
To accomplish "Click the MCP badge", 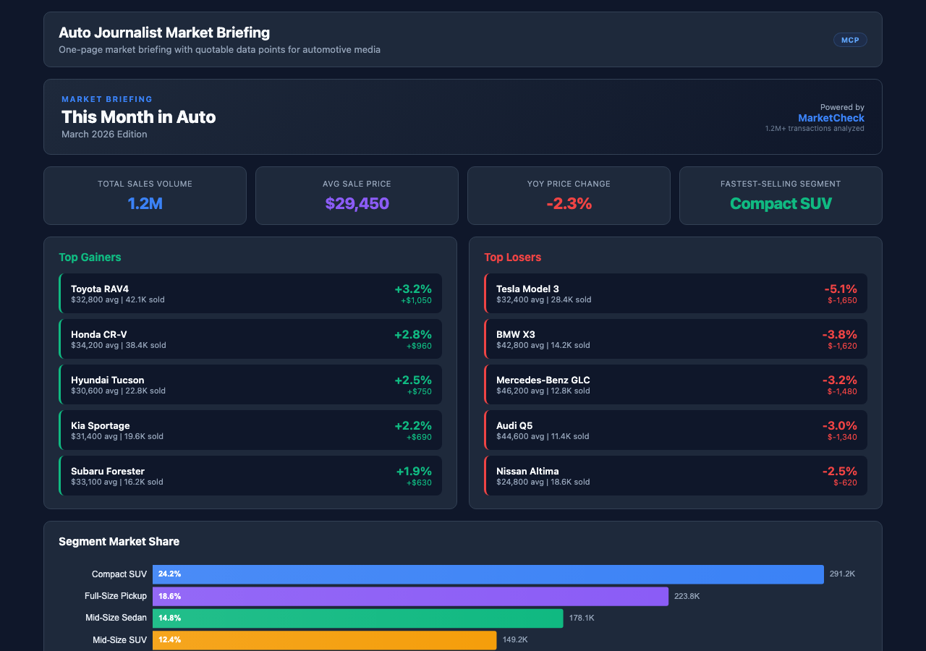I will [850, 40].
